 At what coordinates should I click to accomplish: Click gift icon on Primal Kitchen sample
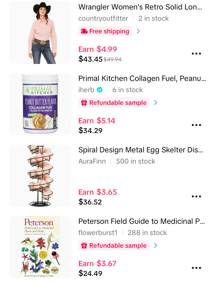click(84, 103)
